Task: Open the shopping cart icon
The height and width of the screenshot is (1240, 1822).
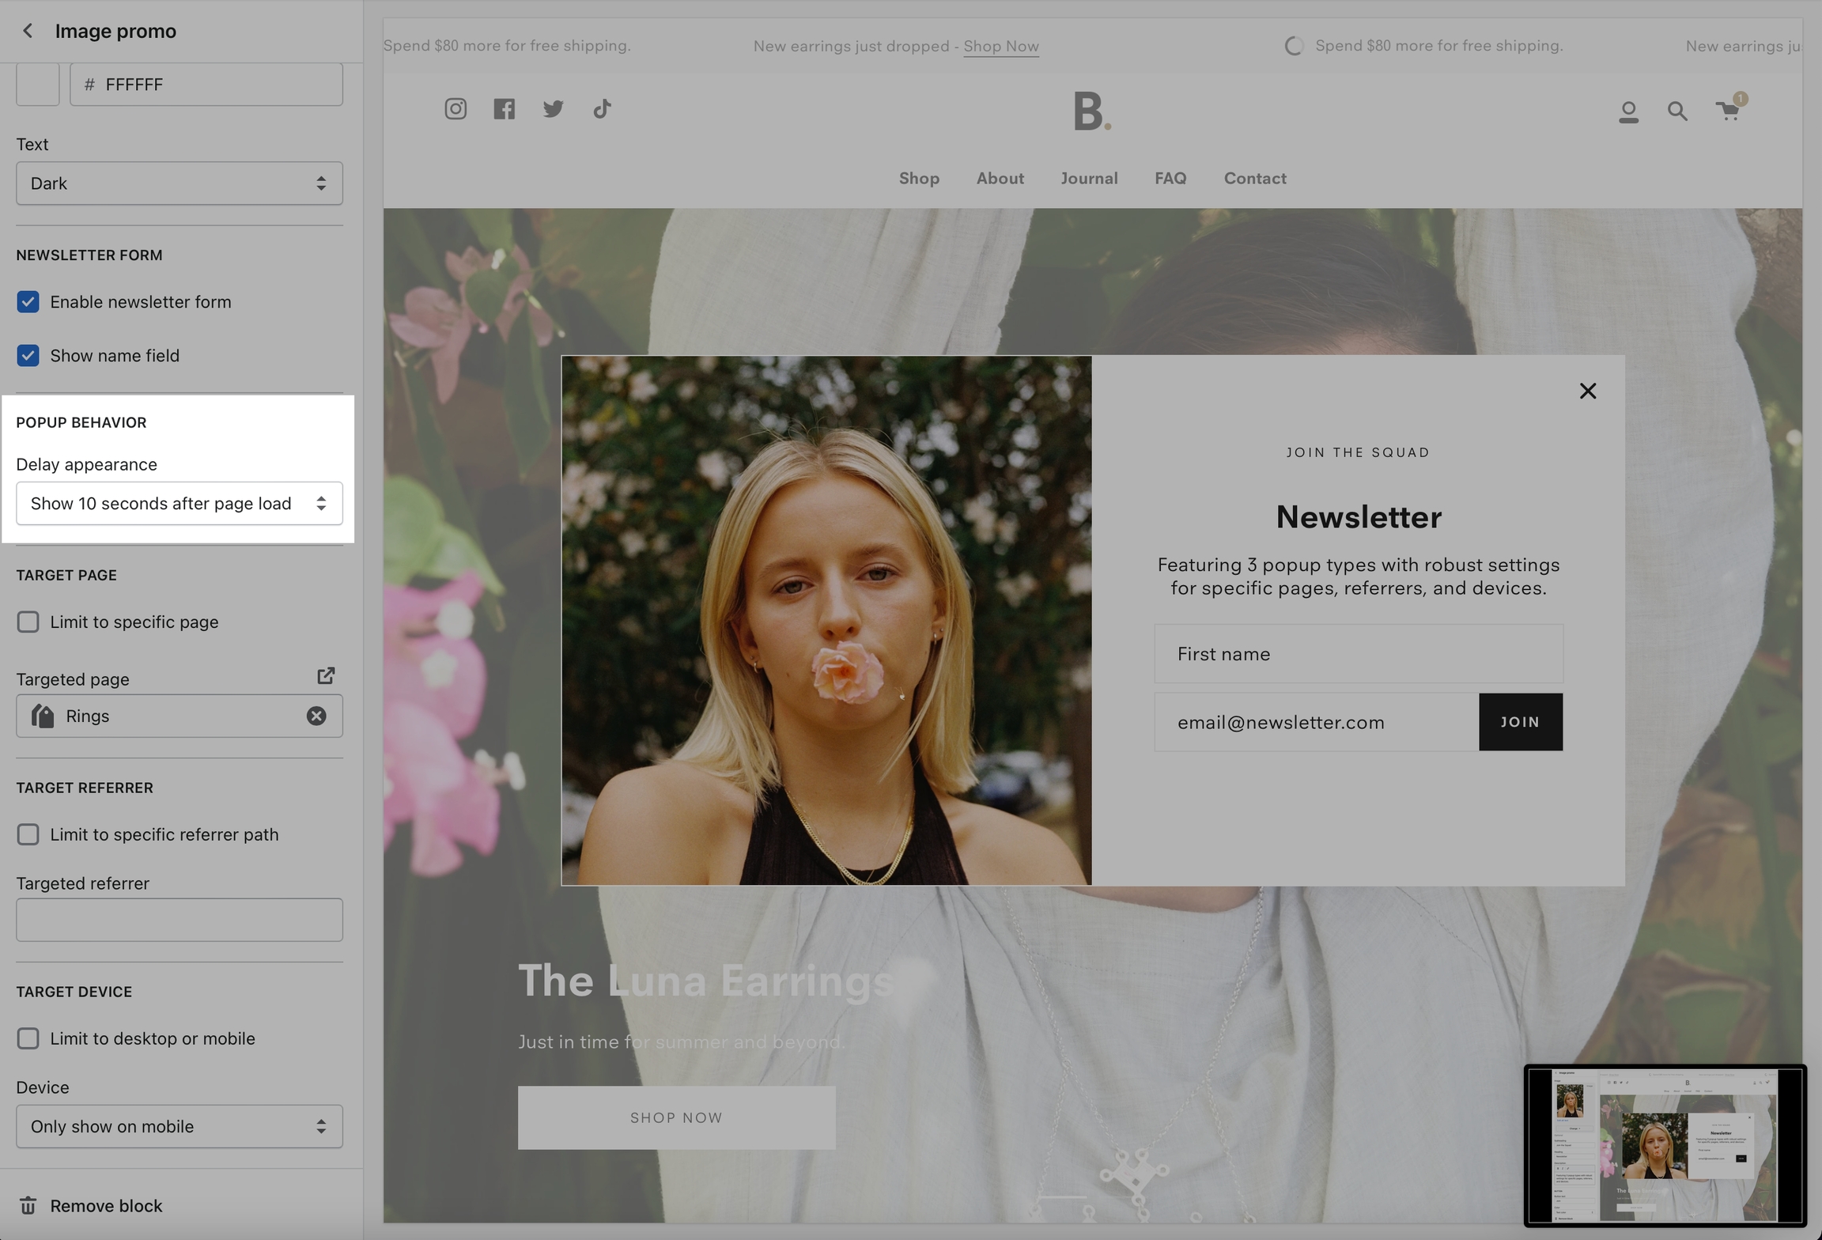Action: click(x=1728, y=111)
